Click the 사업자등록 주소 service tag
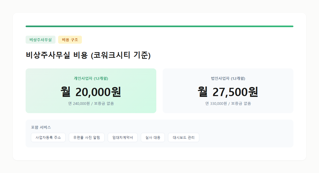The width and height of the screenshot is (319, 173). (48, 137)
